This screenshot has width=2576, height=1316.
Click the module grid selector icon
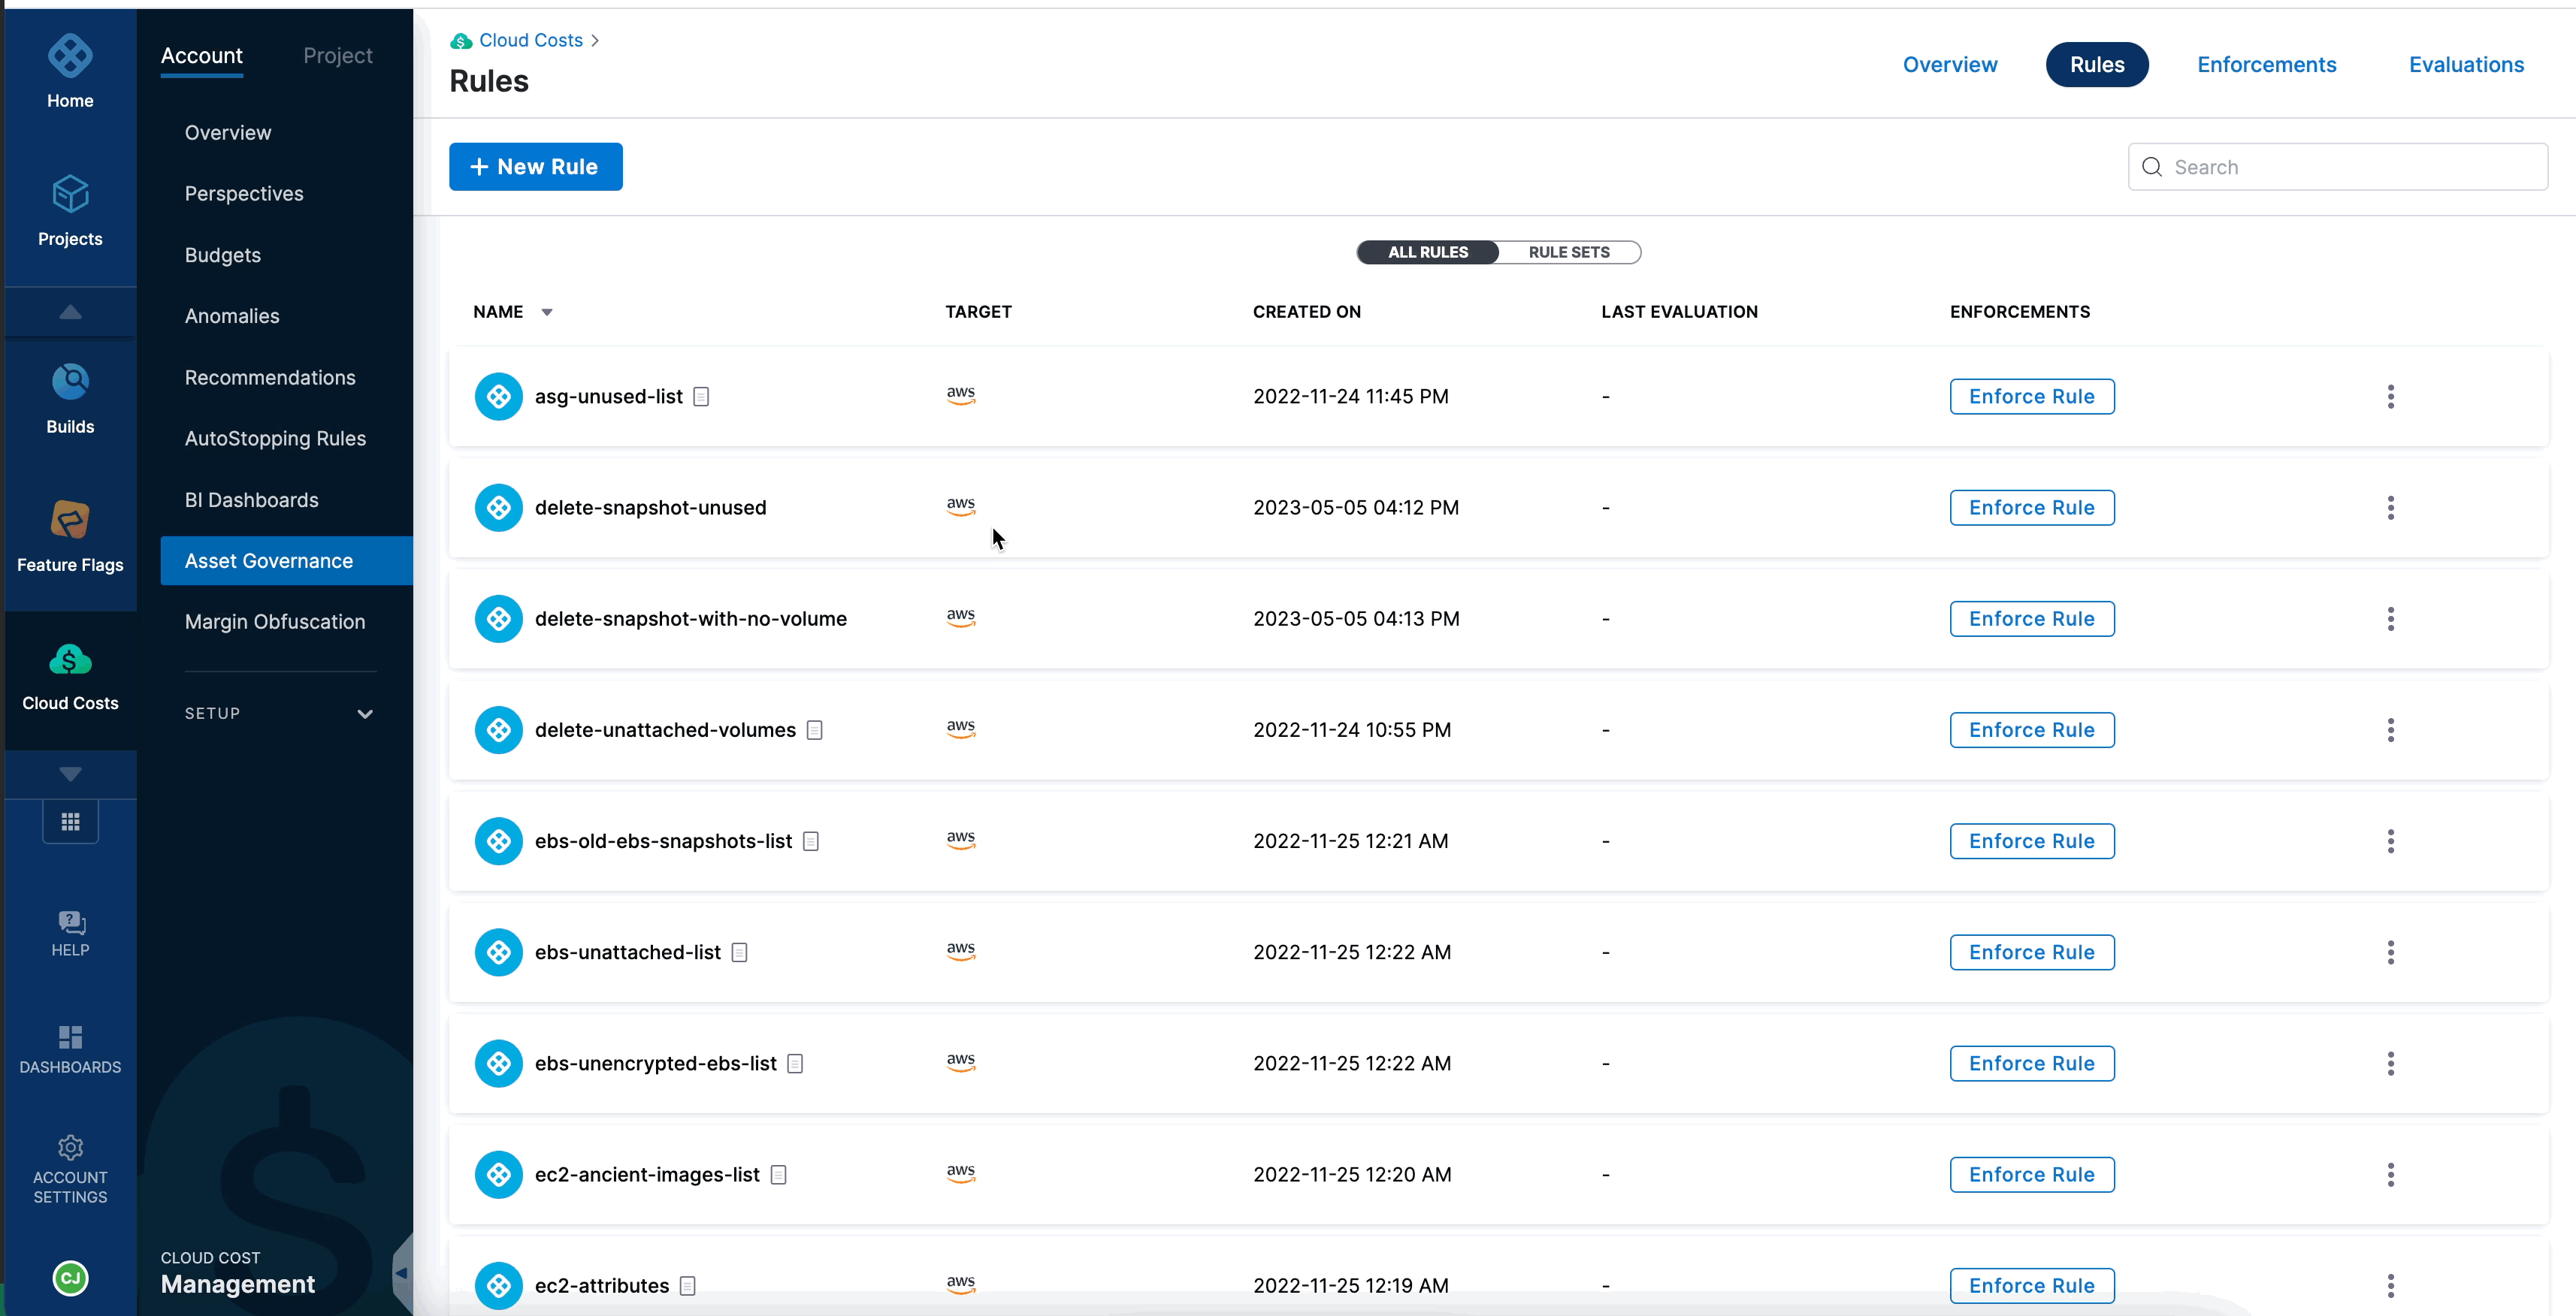(x=70, y=822)
